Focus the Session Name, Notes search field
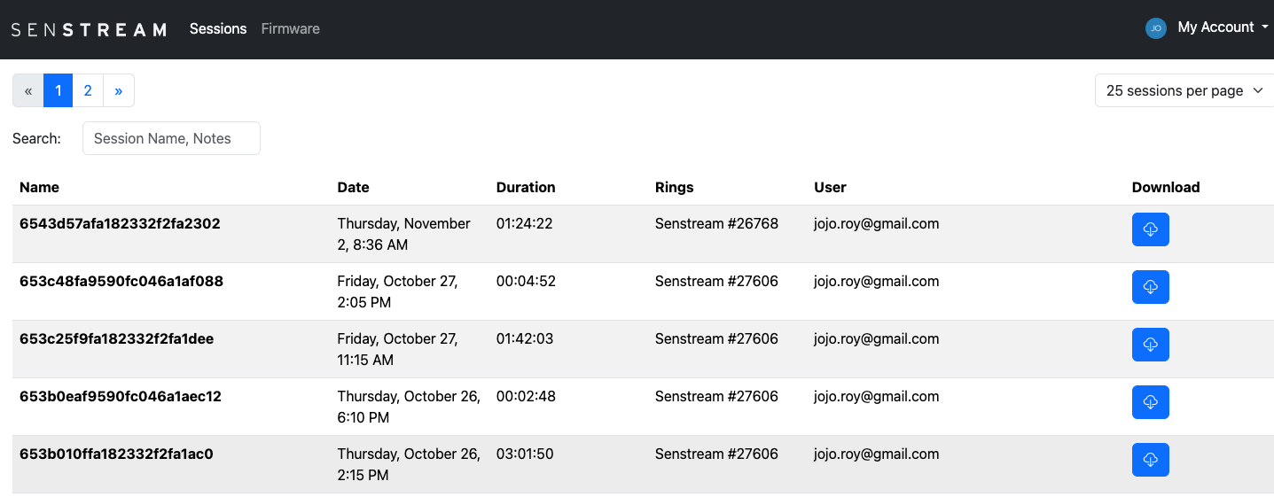Image resolution: width=1274 pixels, height=497 pixels. click(171, 138)
